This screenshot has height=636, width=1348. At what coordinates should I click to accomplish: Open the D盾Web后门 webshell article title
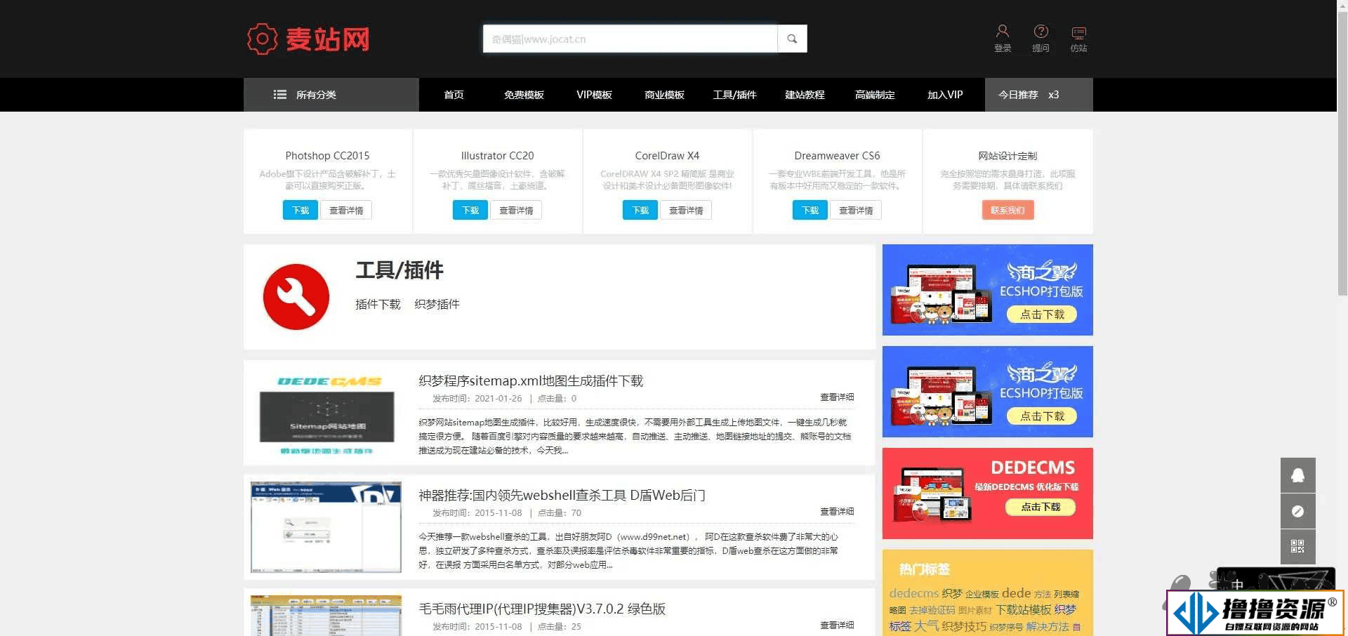click(562, 495)
